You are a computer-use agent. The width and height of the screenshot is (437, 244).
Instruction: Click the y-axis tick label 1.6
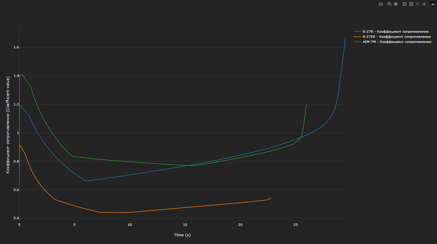click(x=16, y=47)
